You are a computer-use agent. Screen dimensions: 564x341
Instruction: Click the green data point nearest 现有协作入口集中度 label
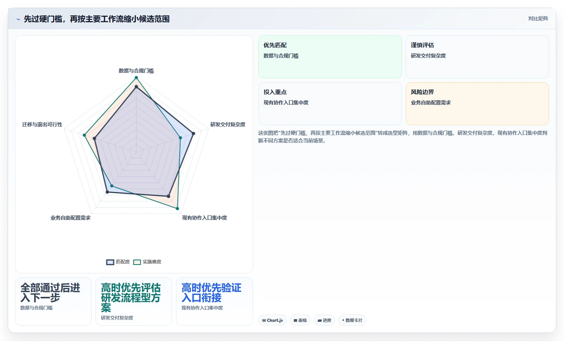pyautogui.click(x=177, y=209)
